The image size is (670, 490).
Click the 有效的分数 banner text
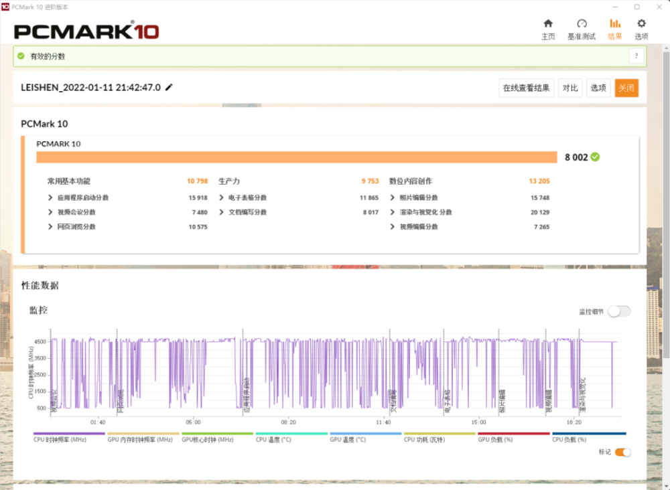[48, 56]
